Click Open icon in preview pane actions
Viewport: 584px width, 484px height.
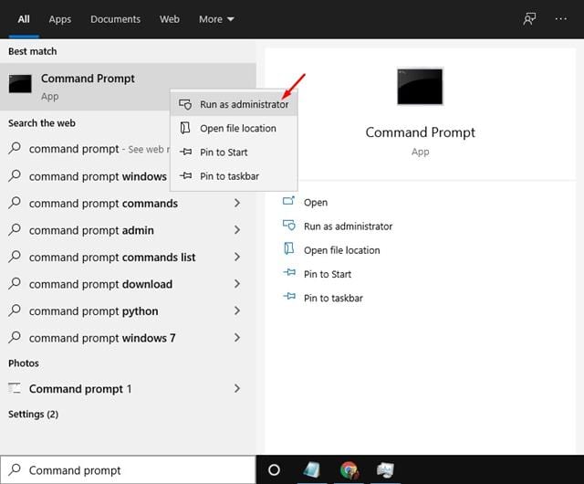(x=288, y=201)
